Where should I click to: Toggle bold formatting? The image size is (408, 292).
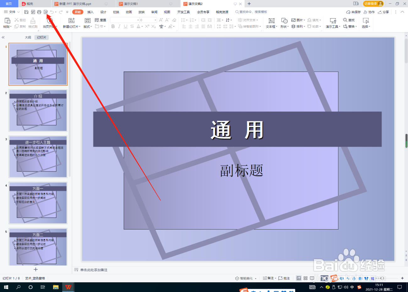tap(113, 27)
